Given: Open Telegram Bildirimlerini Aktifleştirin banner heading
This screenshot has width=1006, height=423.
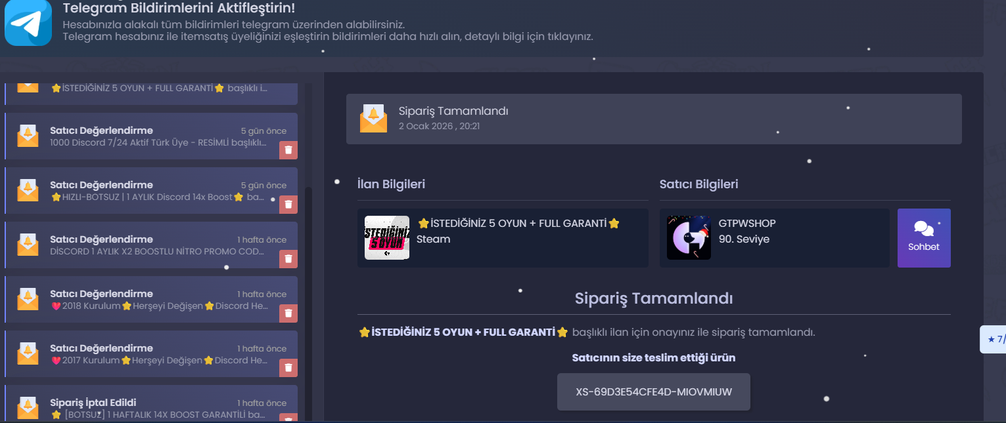Looking at the screenshot, I should 179,9.
